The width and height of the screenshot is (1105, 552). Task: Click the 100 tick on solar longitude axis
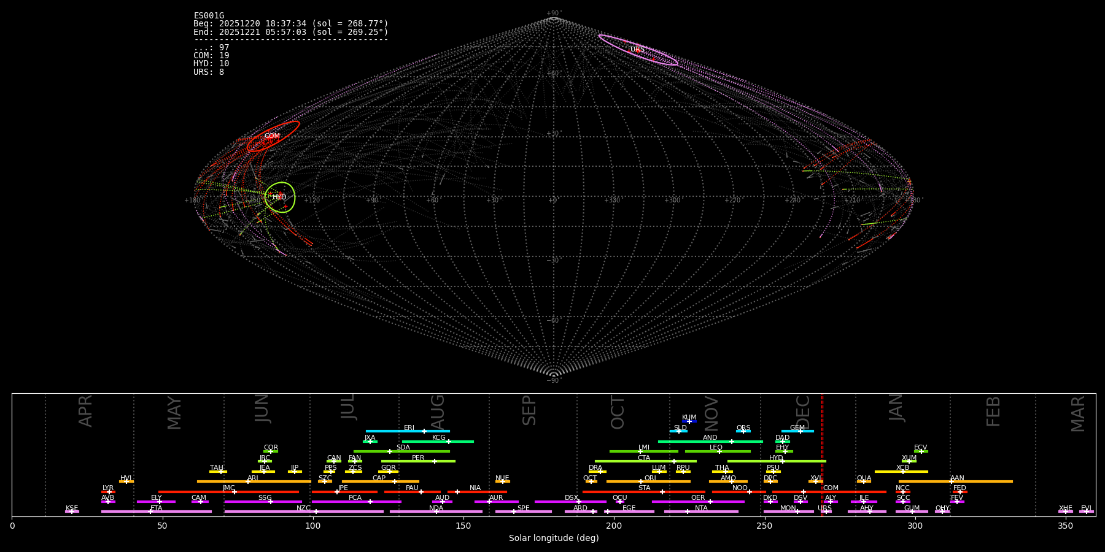pos(313,526)
